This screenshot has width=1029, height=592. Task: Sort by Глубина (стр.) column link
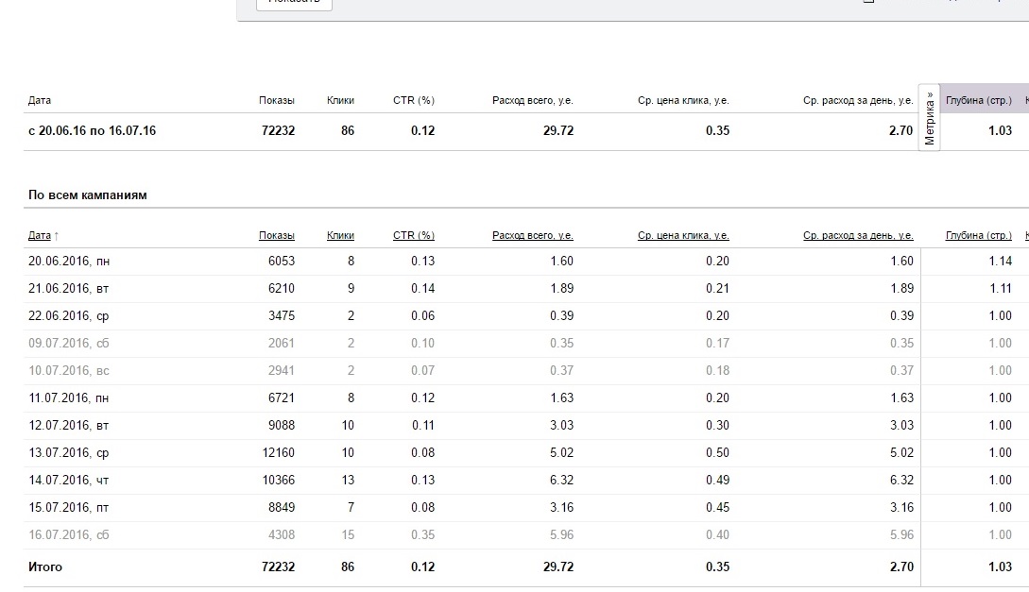(978, 235)
